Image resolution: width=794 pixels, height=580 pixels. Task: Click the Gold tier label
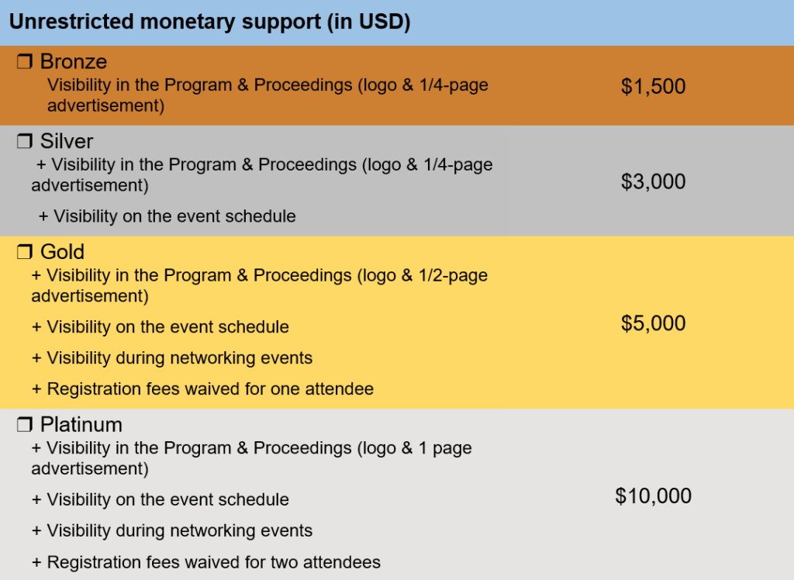62,252
